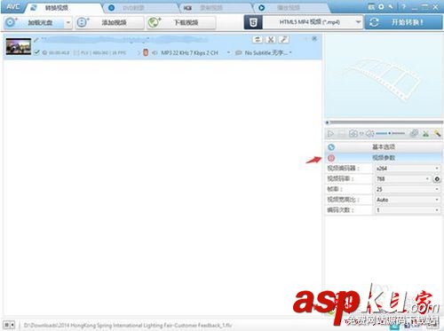
Task: Open the HTML5 MP4 output format dropdown
Action: (313, 22)
